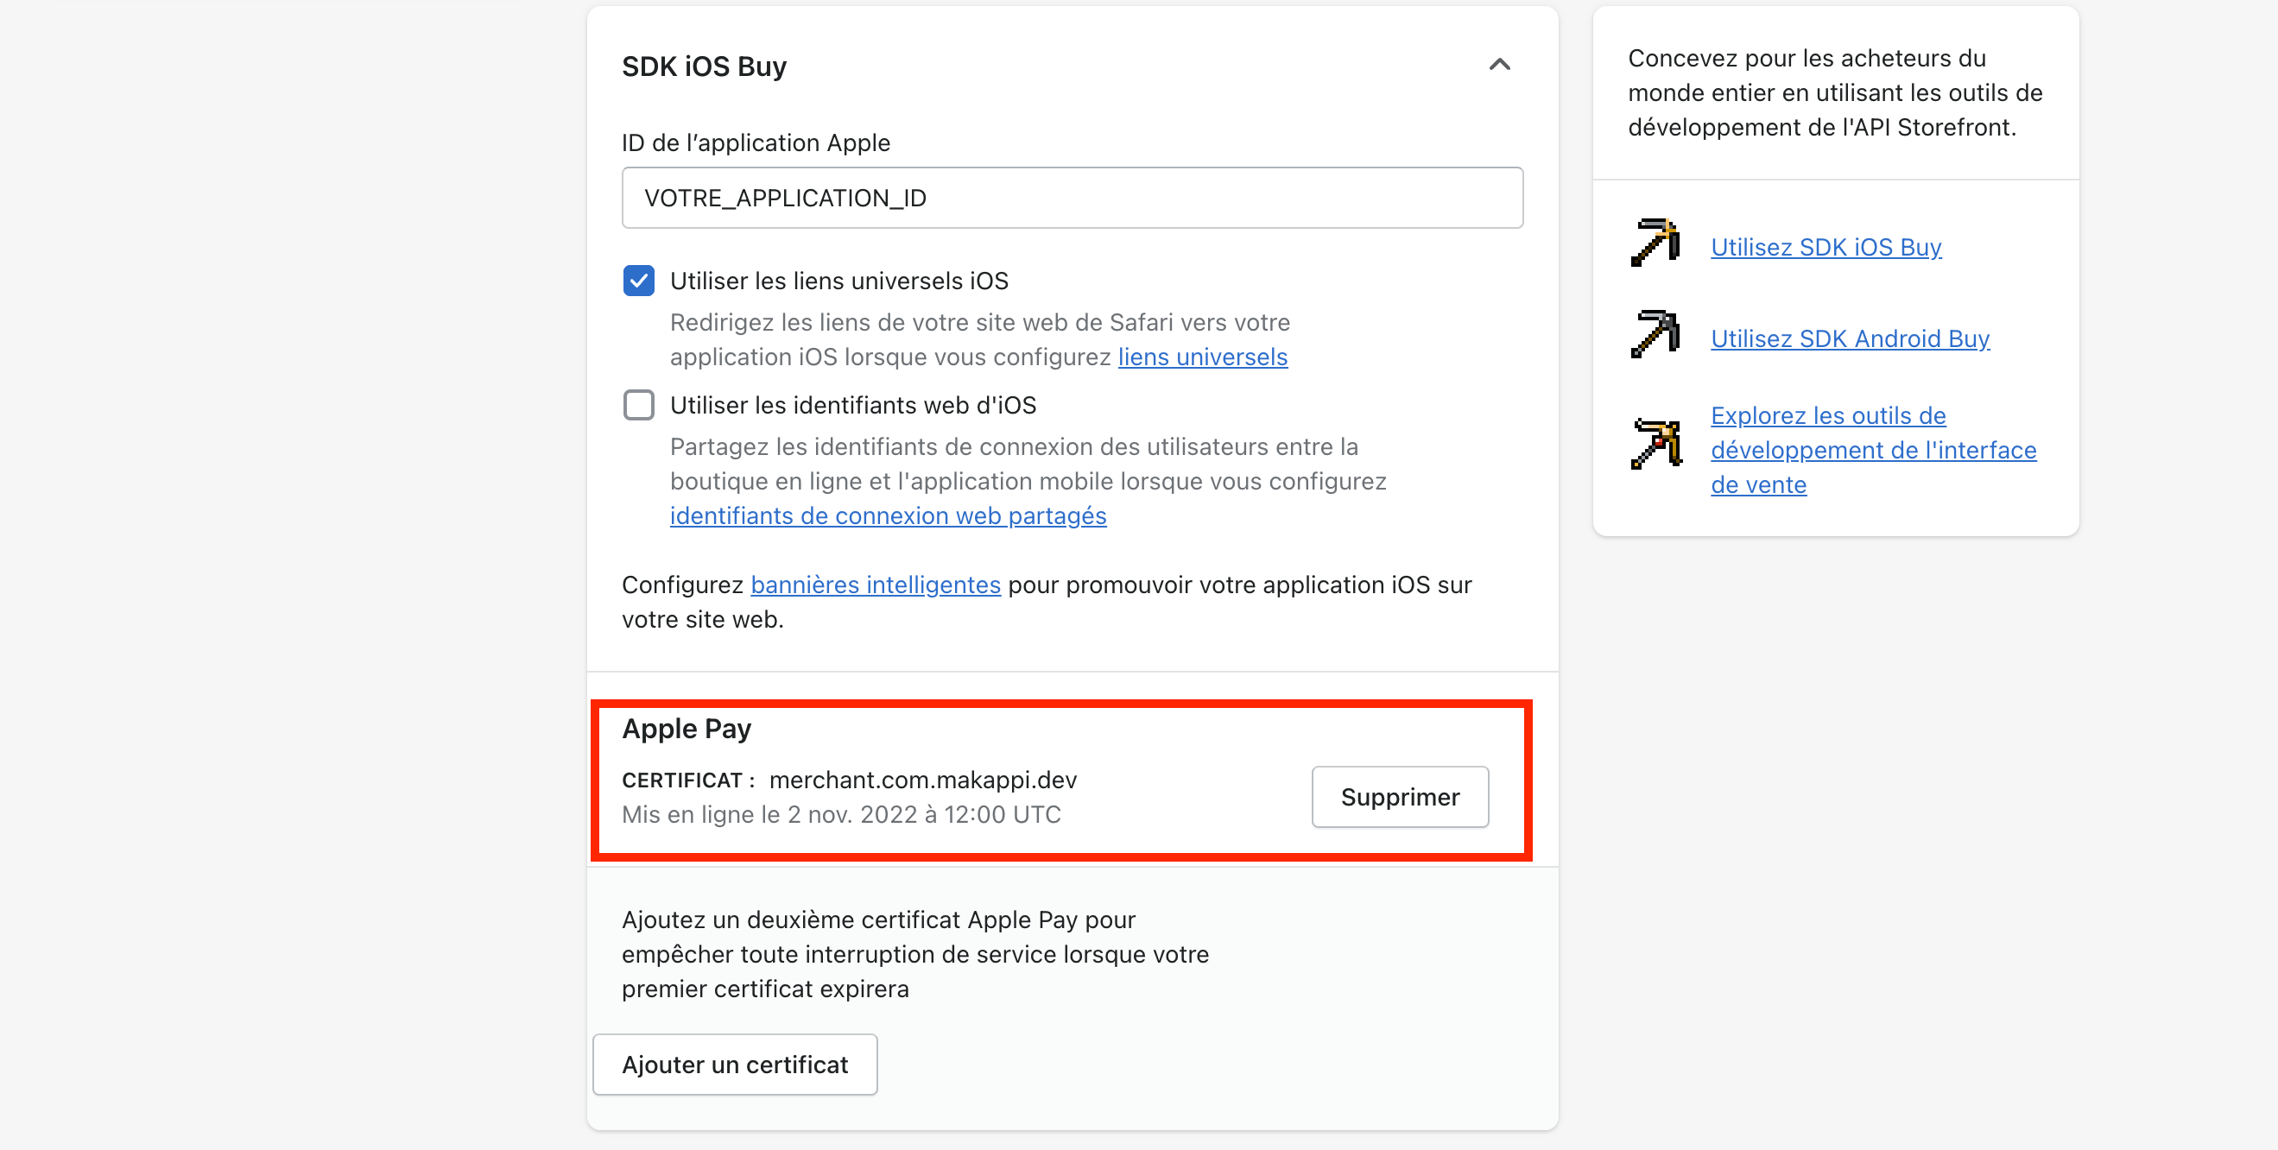Click the Apple Pay heading
The height and width of the screenshot is (1150, 2278).
point(687,730)
